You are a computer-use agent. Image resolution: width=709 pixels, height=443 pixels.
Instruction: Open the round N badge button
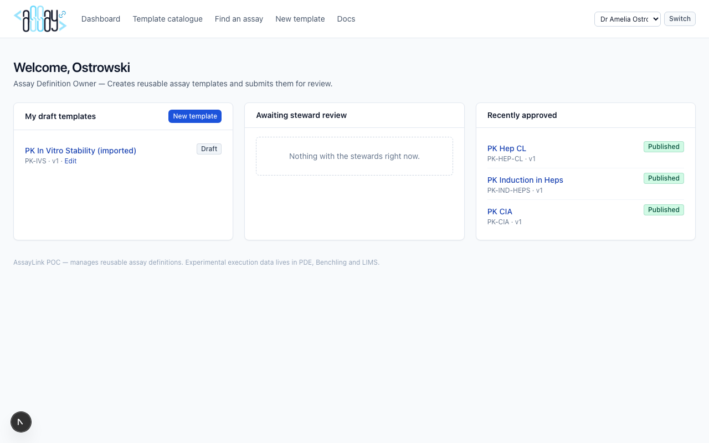[x=21, y=422]
